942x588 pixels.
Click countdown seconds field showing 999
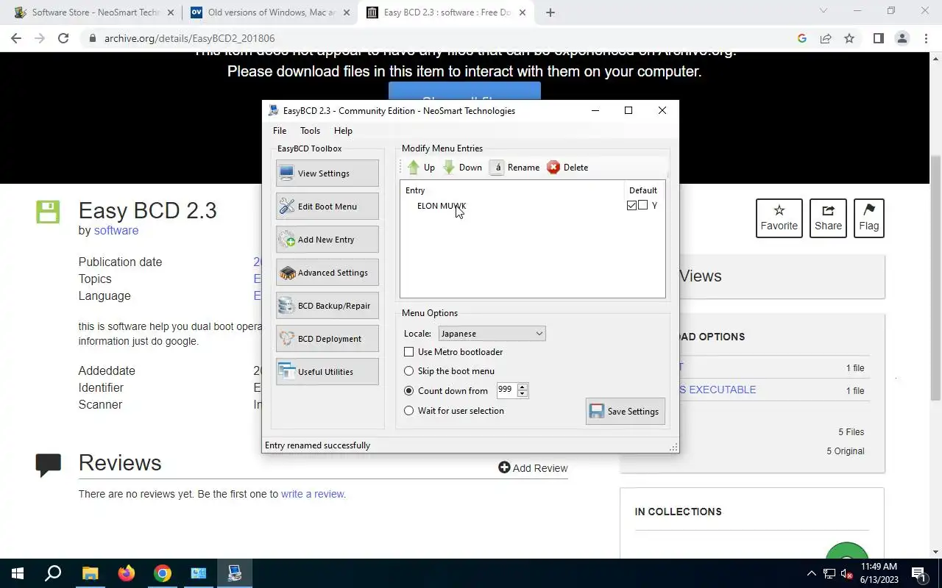506,390
